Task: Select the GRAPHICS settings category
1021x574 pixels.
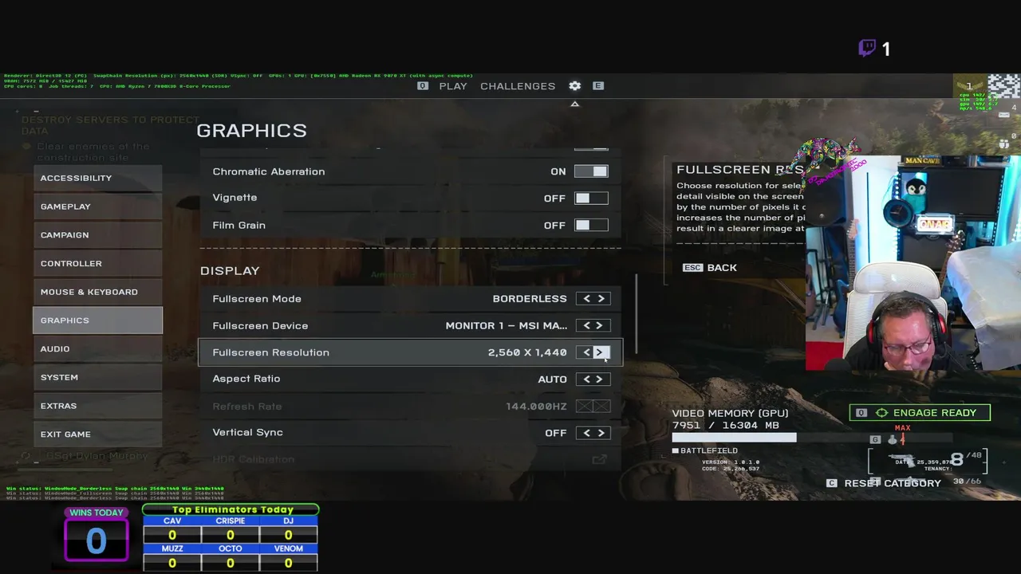Action: click(x=97, y=320)
